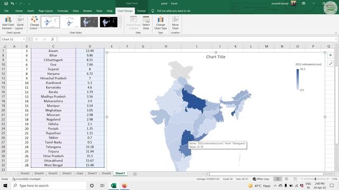
Task: Click select all corner of worksheet
Action: 4,46
